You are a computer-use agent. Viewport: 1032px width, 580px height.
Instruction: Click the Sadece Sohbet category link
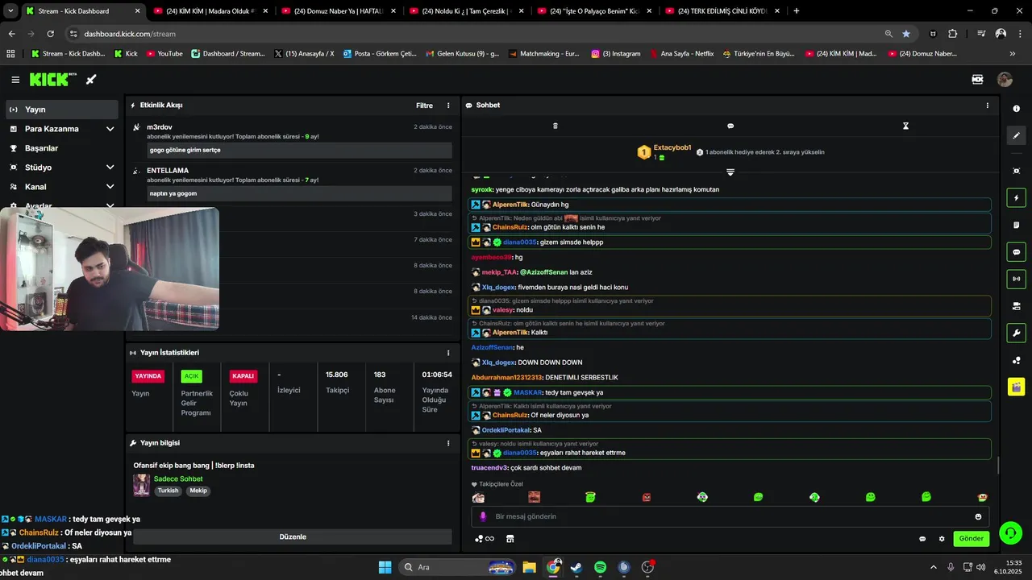pyautogui.click(x=178, y=478)
